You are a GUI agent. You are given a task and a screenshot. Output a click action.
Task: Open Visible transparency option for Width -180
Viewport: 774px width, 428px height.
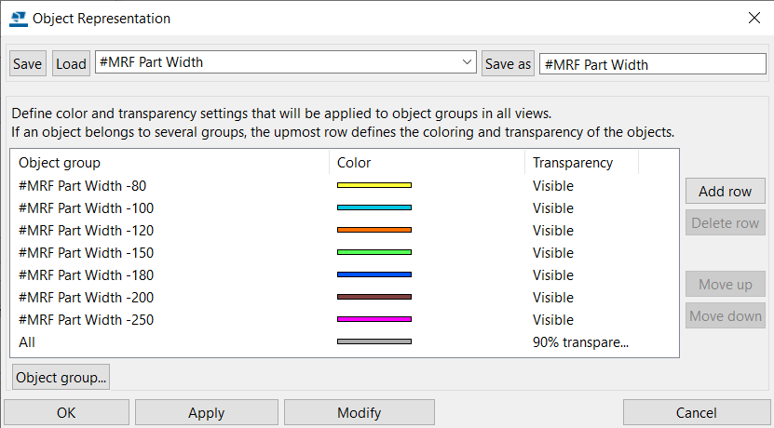click(553, 275)
